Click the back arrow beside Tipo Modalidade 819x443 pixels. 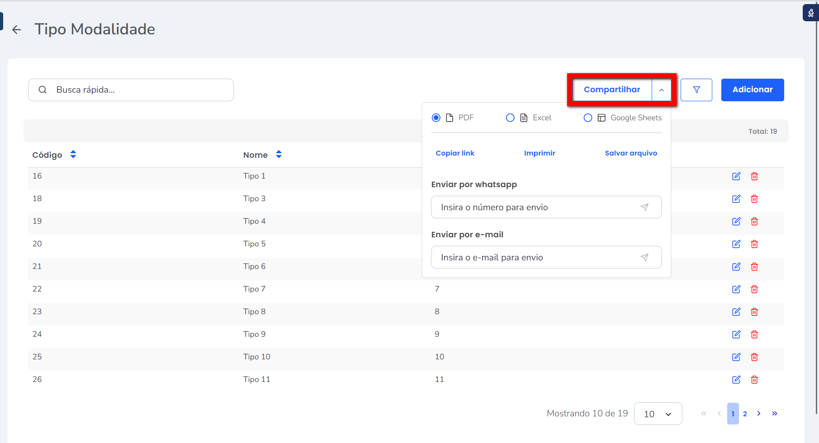tap(17, 30)
